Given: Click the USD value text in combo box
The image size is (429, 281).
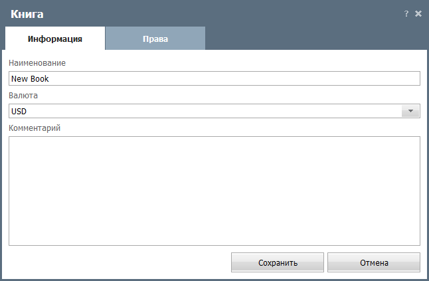Looking at the screenshot, I should (x=19, y=112).
